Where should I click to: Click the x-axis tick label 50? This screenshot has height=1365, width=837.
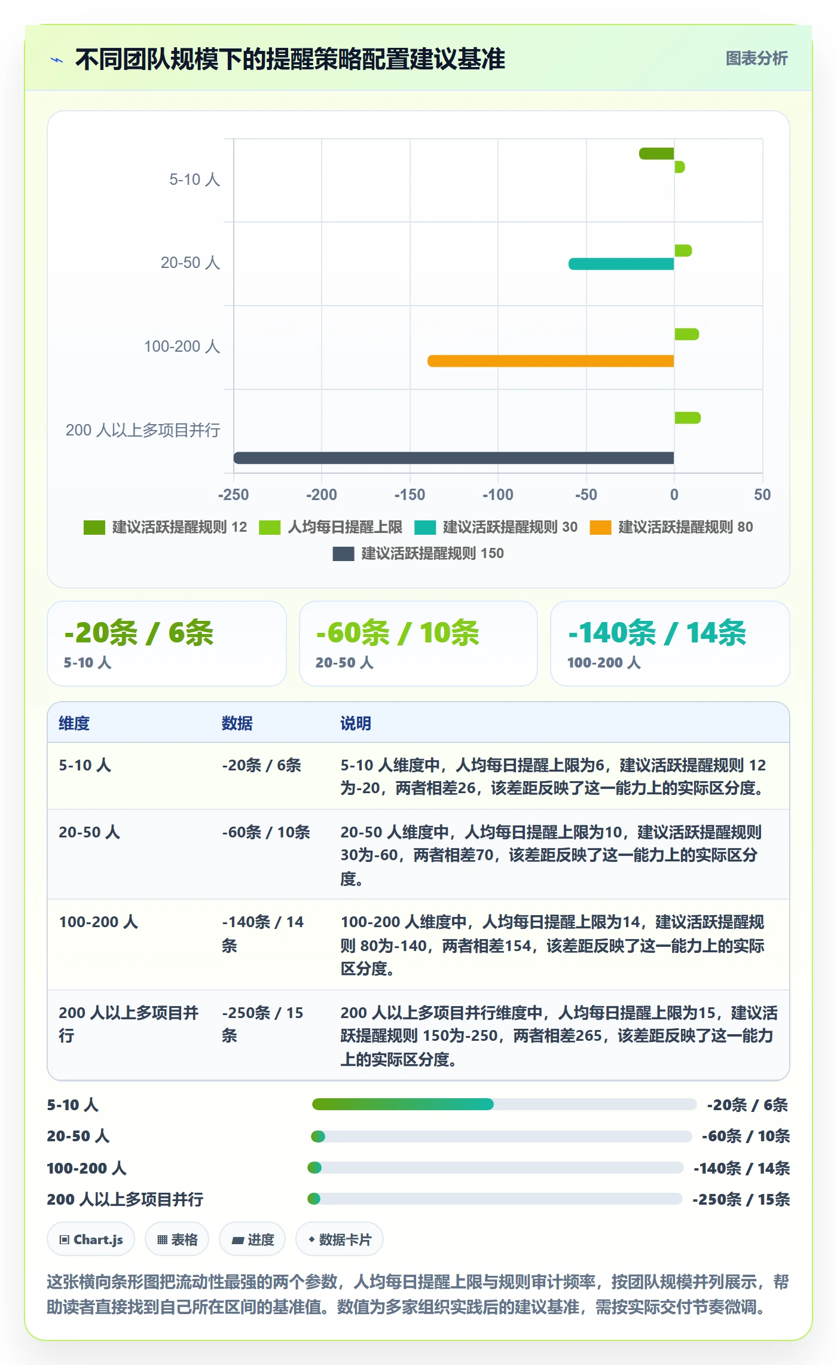coord(762,495)
